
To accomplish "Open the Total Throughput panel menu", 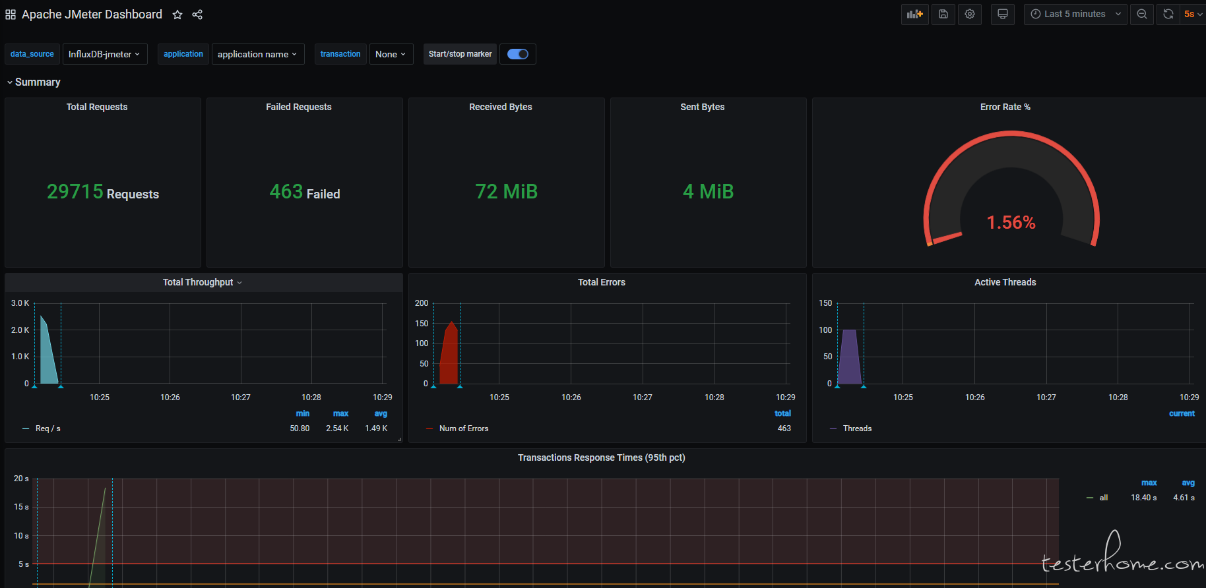I will point(203,282).
